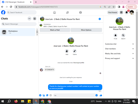Screen dimensions: 138x104
Task: Show hidden system tray icons
Action: (106, 101)
